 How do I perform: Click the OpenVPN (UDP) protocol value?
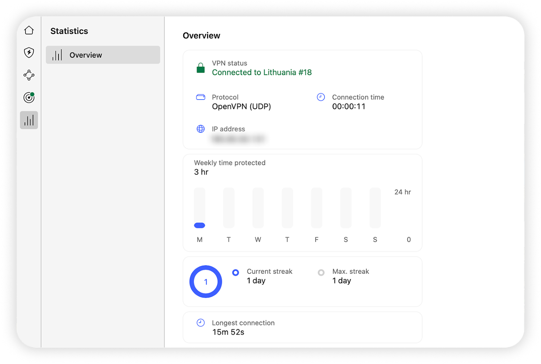241,107
